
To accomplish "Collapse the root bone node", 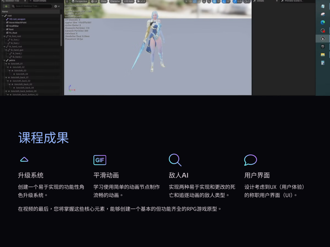I will pos(3,16).
